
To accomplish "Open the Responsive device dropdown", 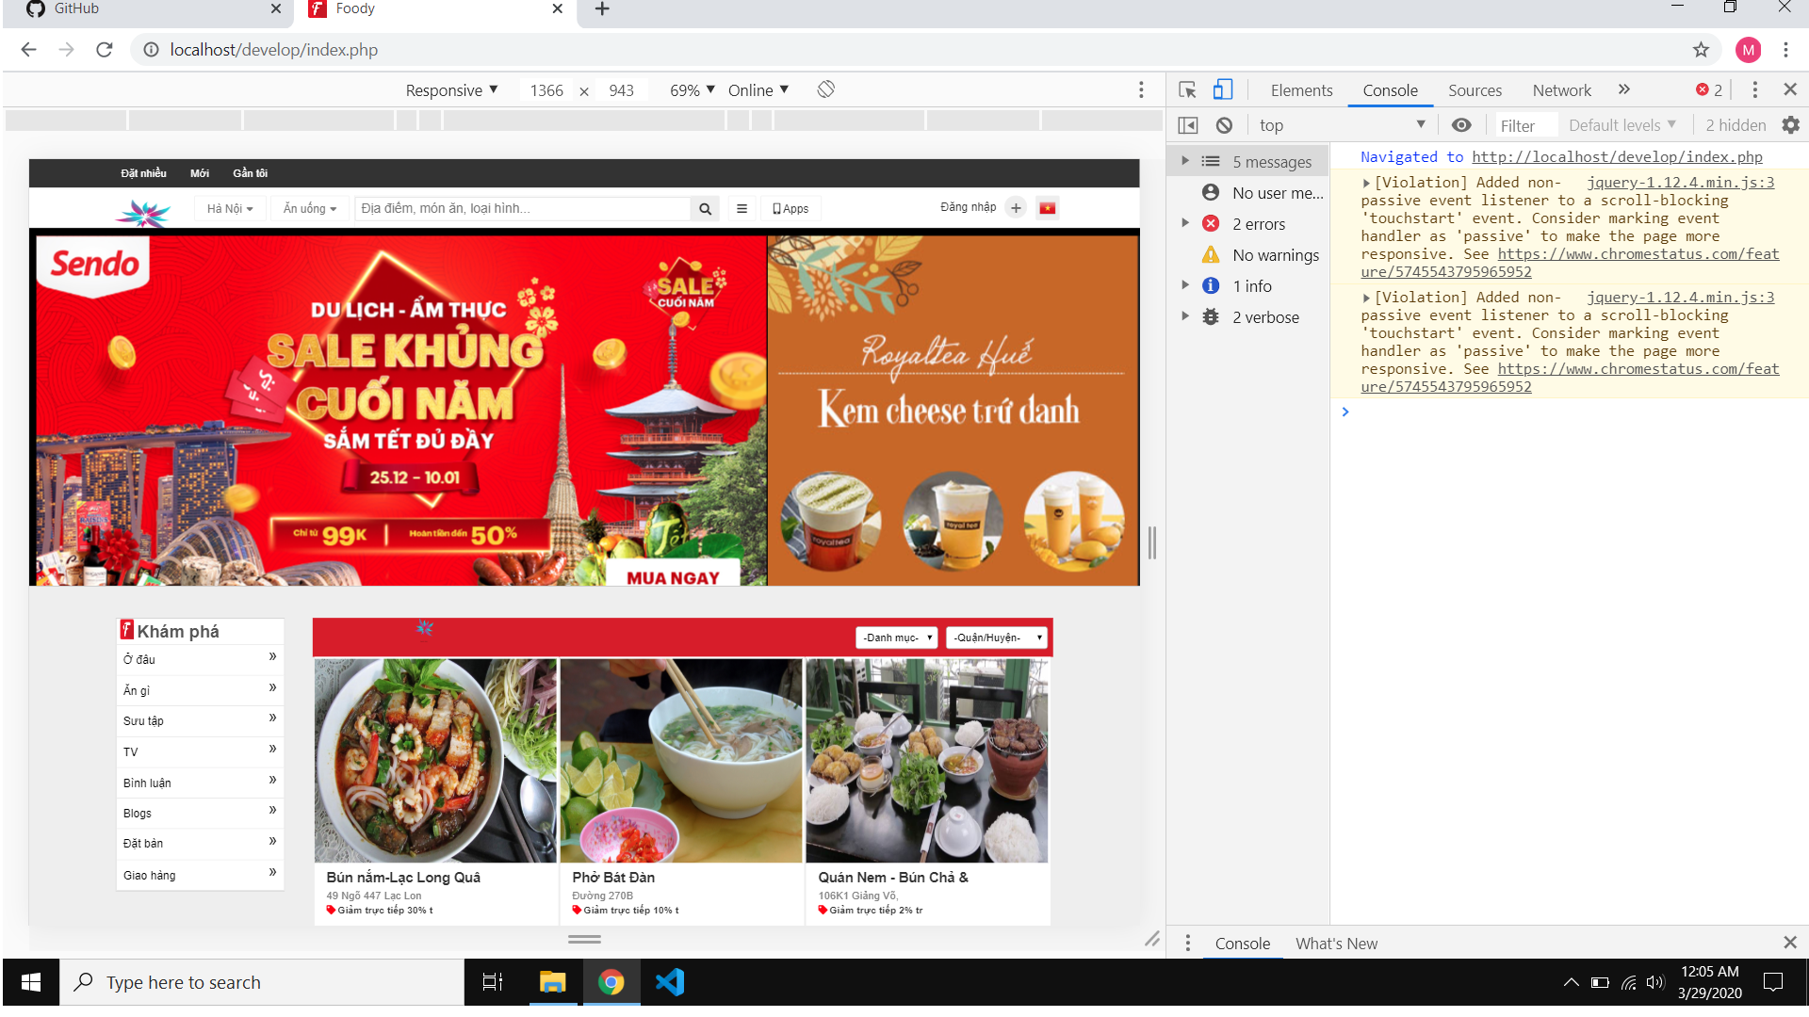I will click(x=451, y=90).
